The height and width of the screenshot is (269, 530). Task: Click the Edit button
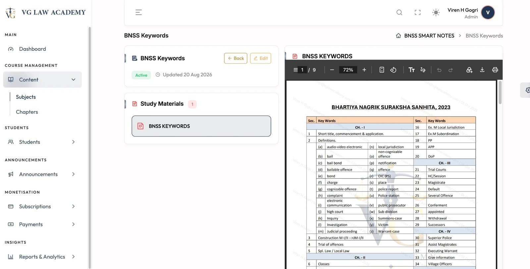pos(261,58)
